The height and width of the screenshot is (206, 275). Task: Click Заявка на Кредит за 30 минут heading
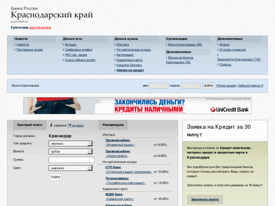219,131
